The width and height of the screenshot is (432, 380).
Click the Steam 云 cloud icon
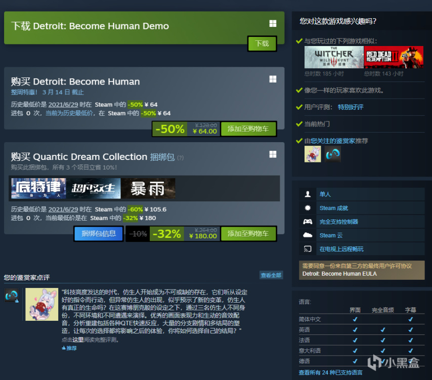tap(308, 235)
